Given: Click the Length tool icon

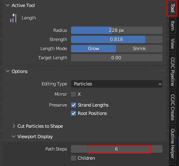Looking at the screenshot, I should (13, 18).
